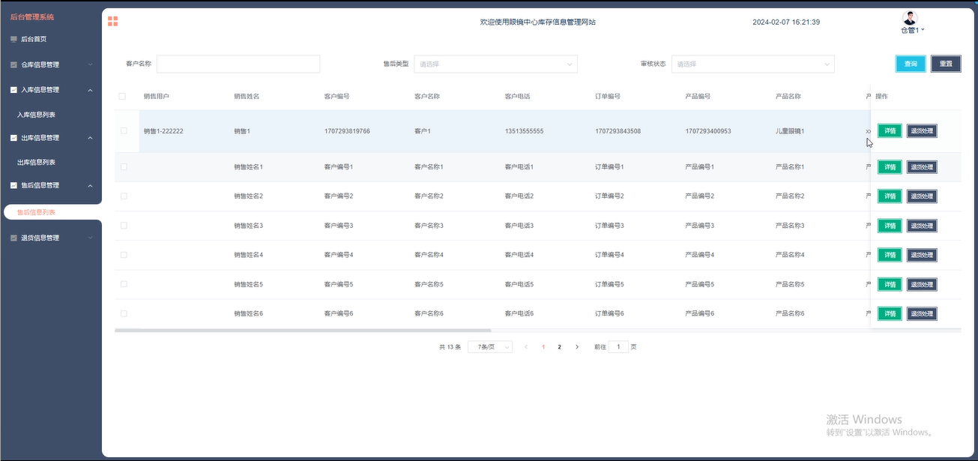This screenshot has width=978, height=461.
Task: Open 详情 for 产品名称1 row
Action: coord(890,167)
